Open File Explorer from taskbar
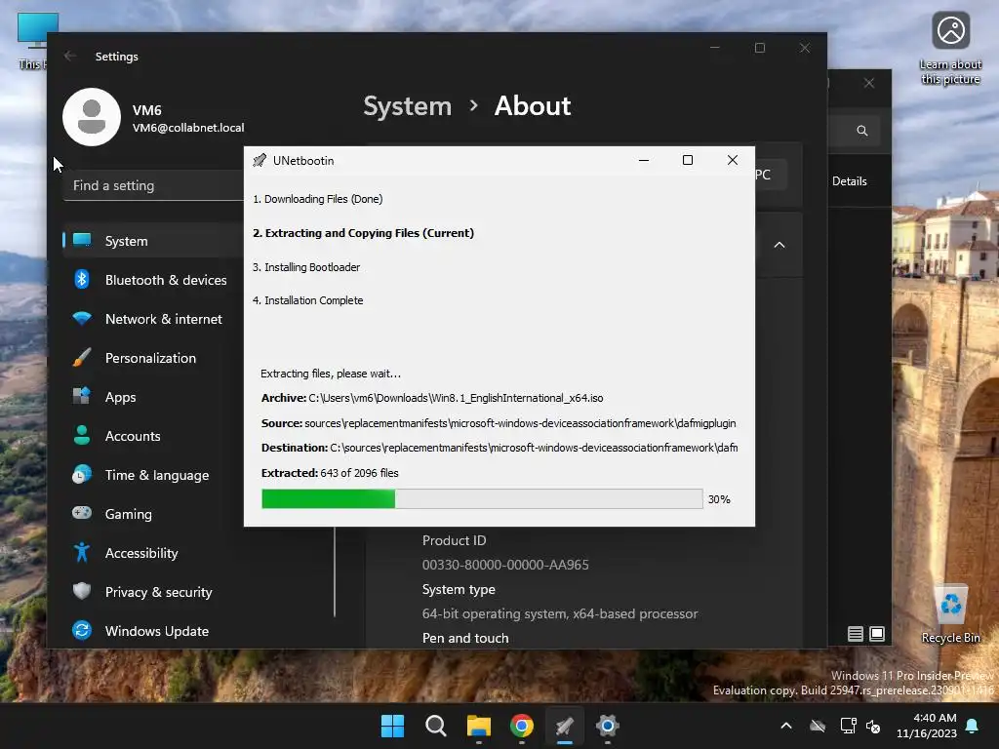Screen dimensions: 999x749 tap(478, 726)
